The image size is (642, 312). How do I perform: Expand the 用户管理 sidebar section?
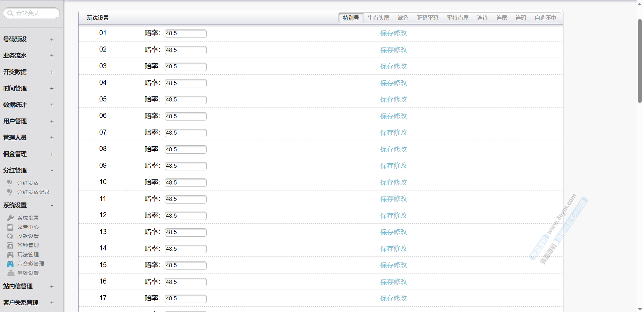point(51,121)
